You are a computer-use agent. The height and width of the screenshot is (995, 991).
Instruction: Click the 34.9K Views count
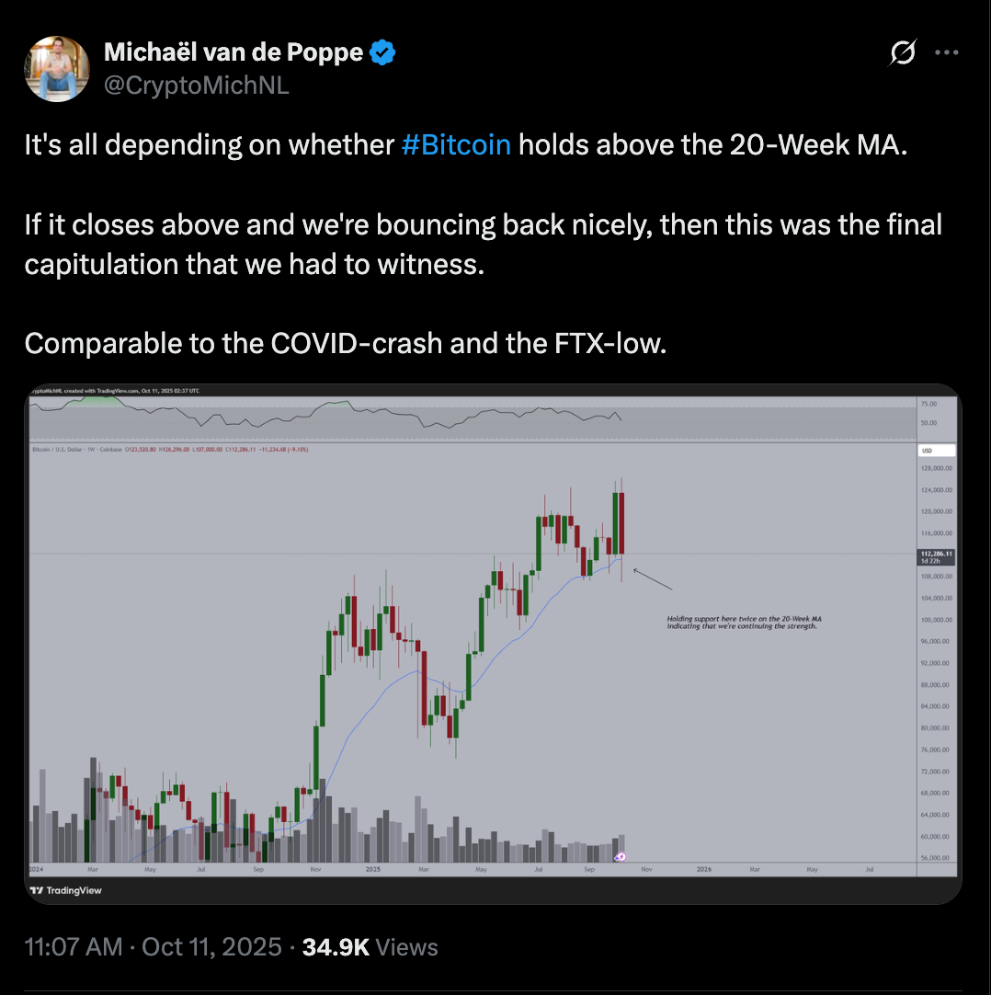[370, 946]
